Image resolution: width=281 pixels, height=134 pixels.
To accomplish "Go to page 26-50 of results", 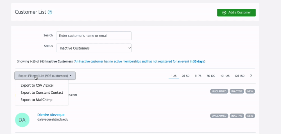I will pyautogui.click(x=185, y=76).
